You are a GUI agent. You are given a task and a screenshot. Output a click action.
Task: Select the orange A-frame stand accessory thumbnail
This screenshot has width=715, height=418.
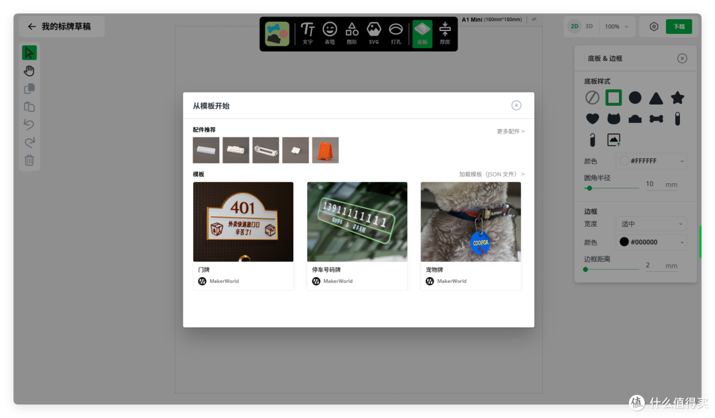tap(326, 150)
